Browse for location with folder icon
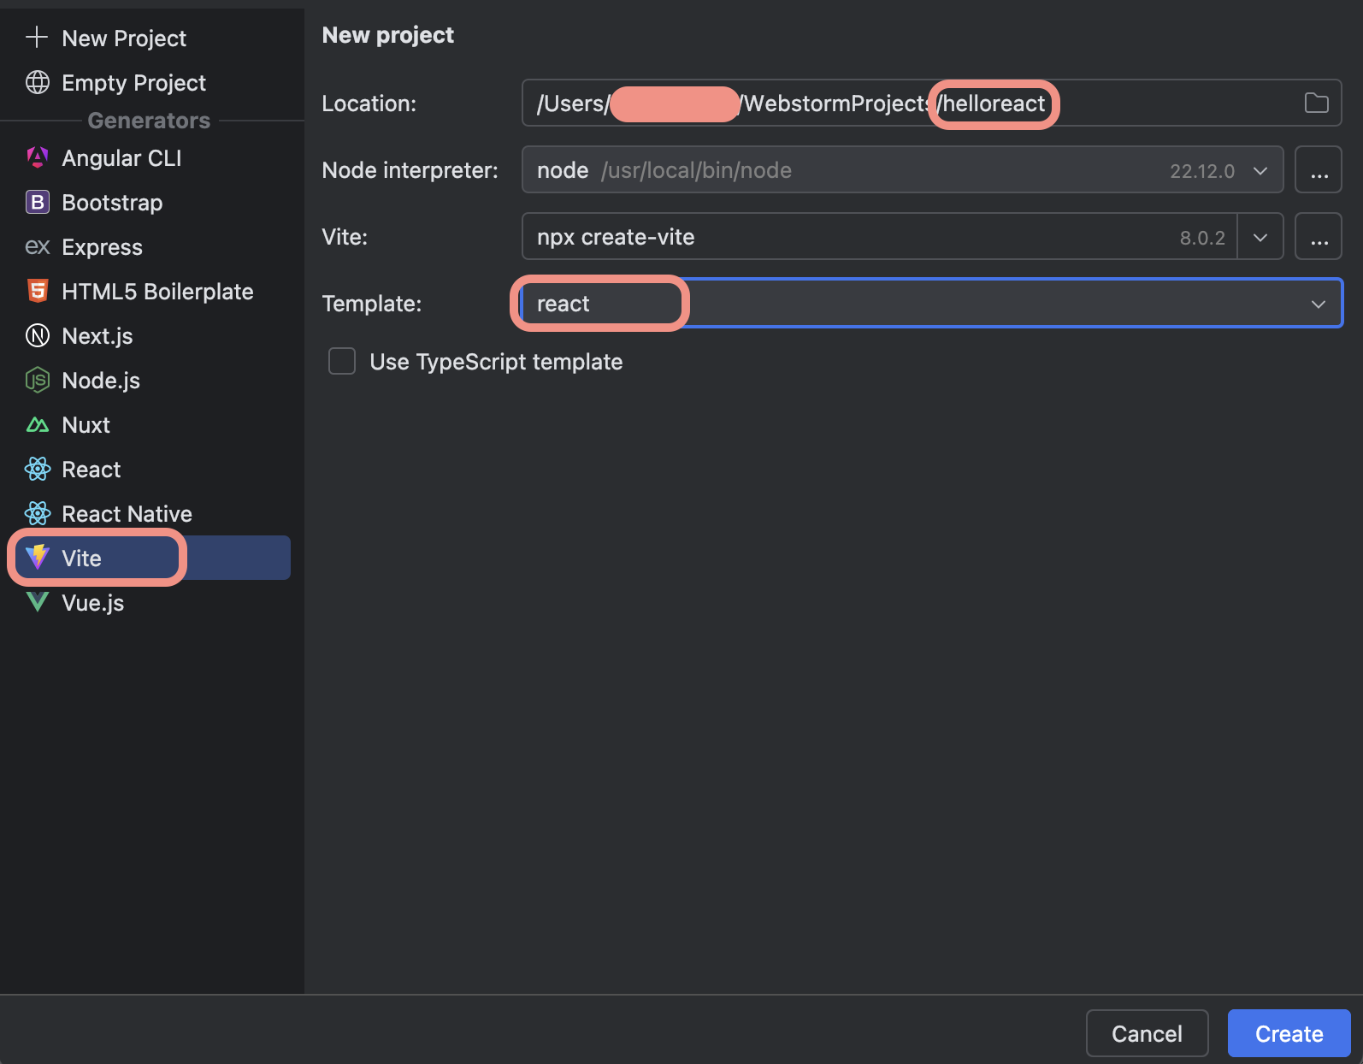The width and height of the screenshot is (1363, 1064). [x=1316, y=103]
